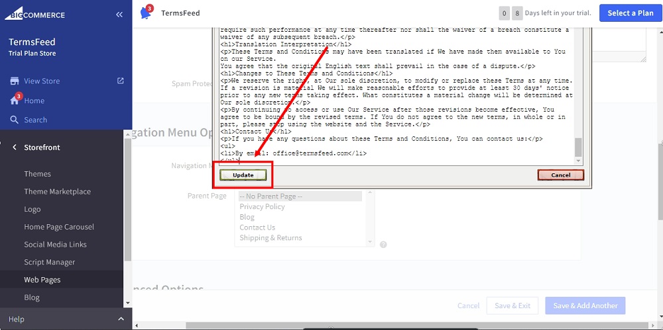Click the Storefront section heading

[42, 147]
